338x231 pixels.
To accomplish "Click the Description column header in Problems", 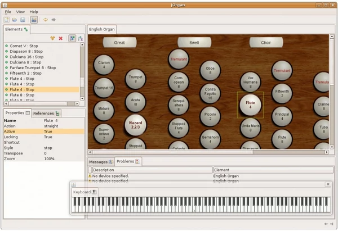I will pos(153,170).
